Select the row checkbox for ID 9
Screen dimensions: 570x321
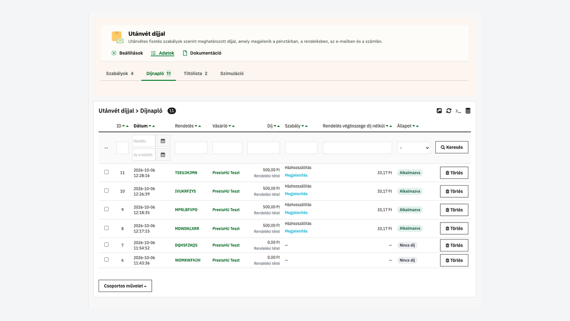pyautogui.click(x=107, y=210)
